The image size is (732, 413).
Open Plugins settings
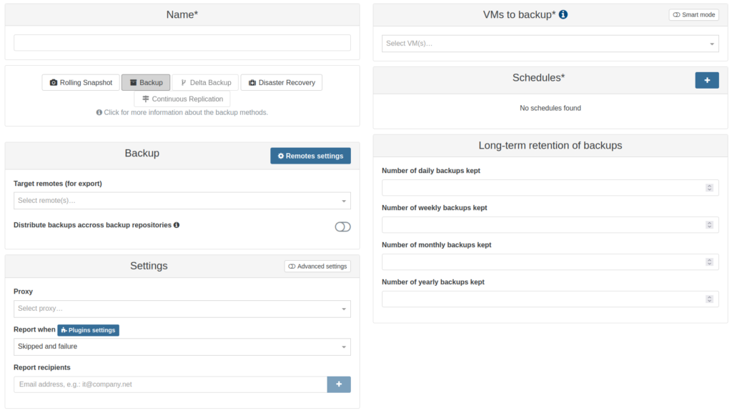tap(88, 330)
